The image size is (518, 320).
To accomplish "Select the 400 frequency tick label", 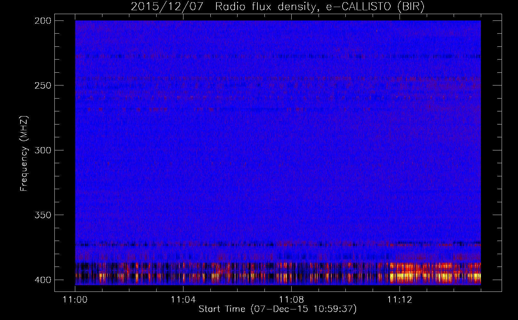I will (x=43, y=280).
